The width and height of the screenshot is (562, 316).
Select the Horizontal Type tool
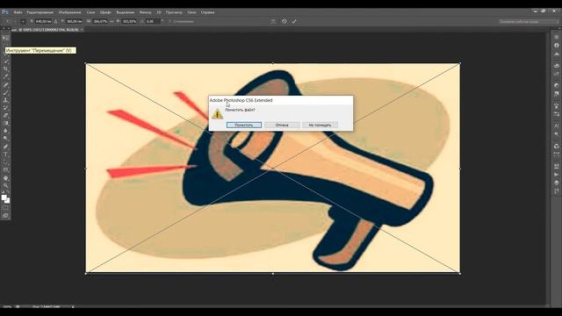[6, 154]
